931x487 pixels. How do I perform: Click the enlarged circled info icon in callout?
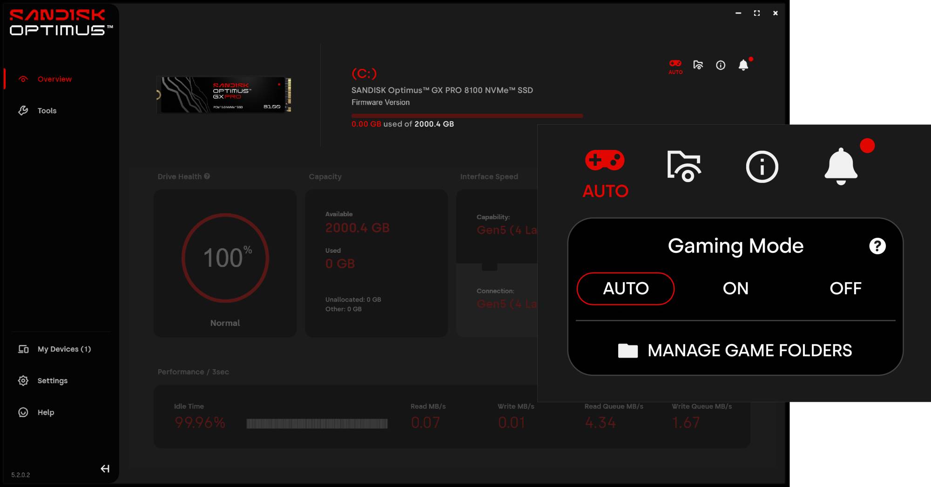click(762, 167)
